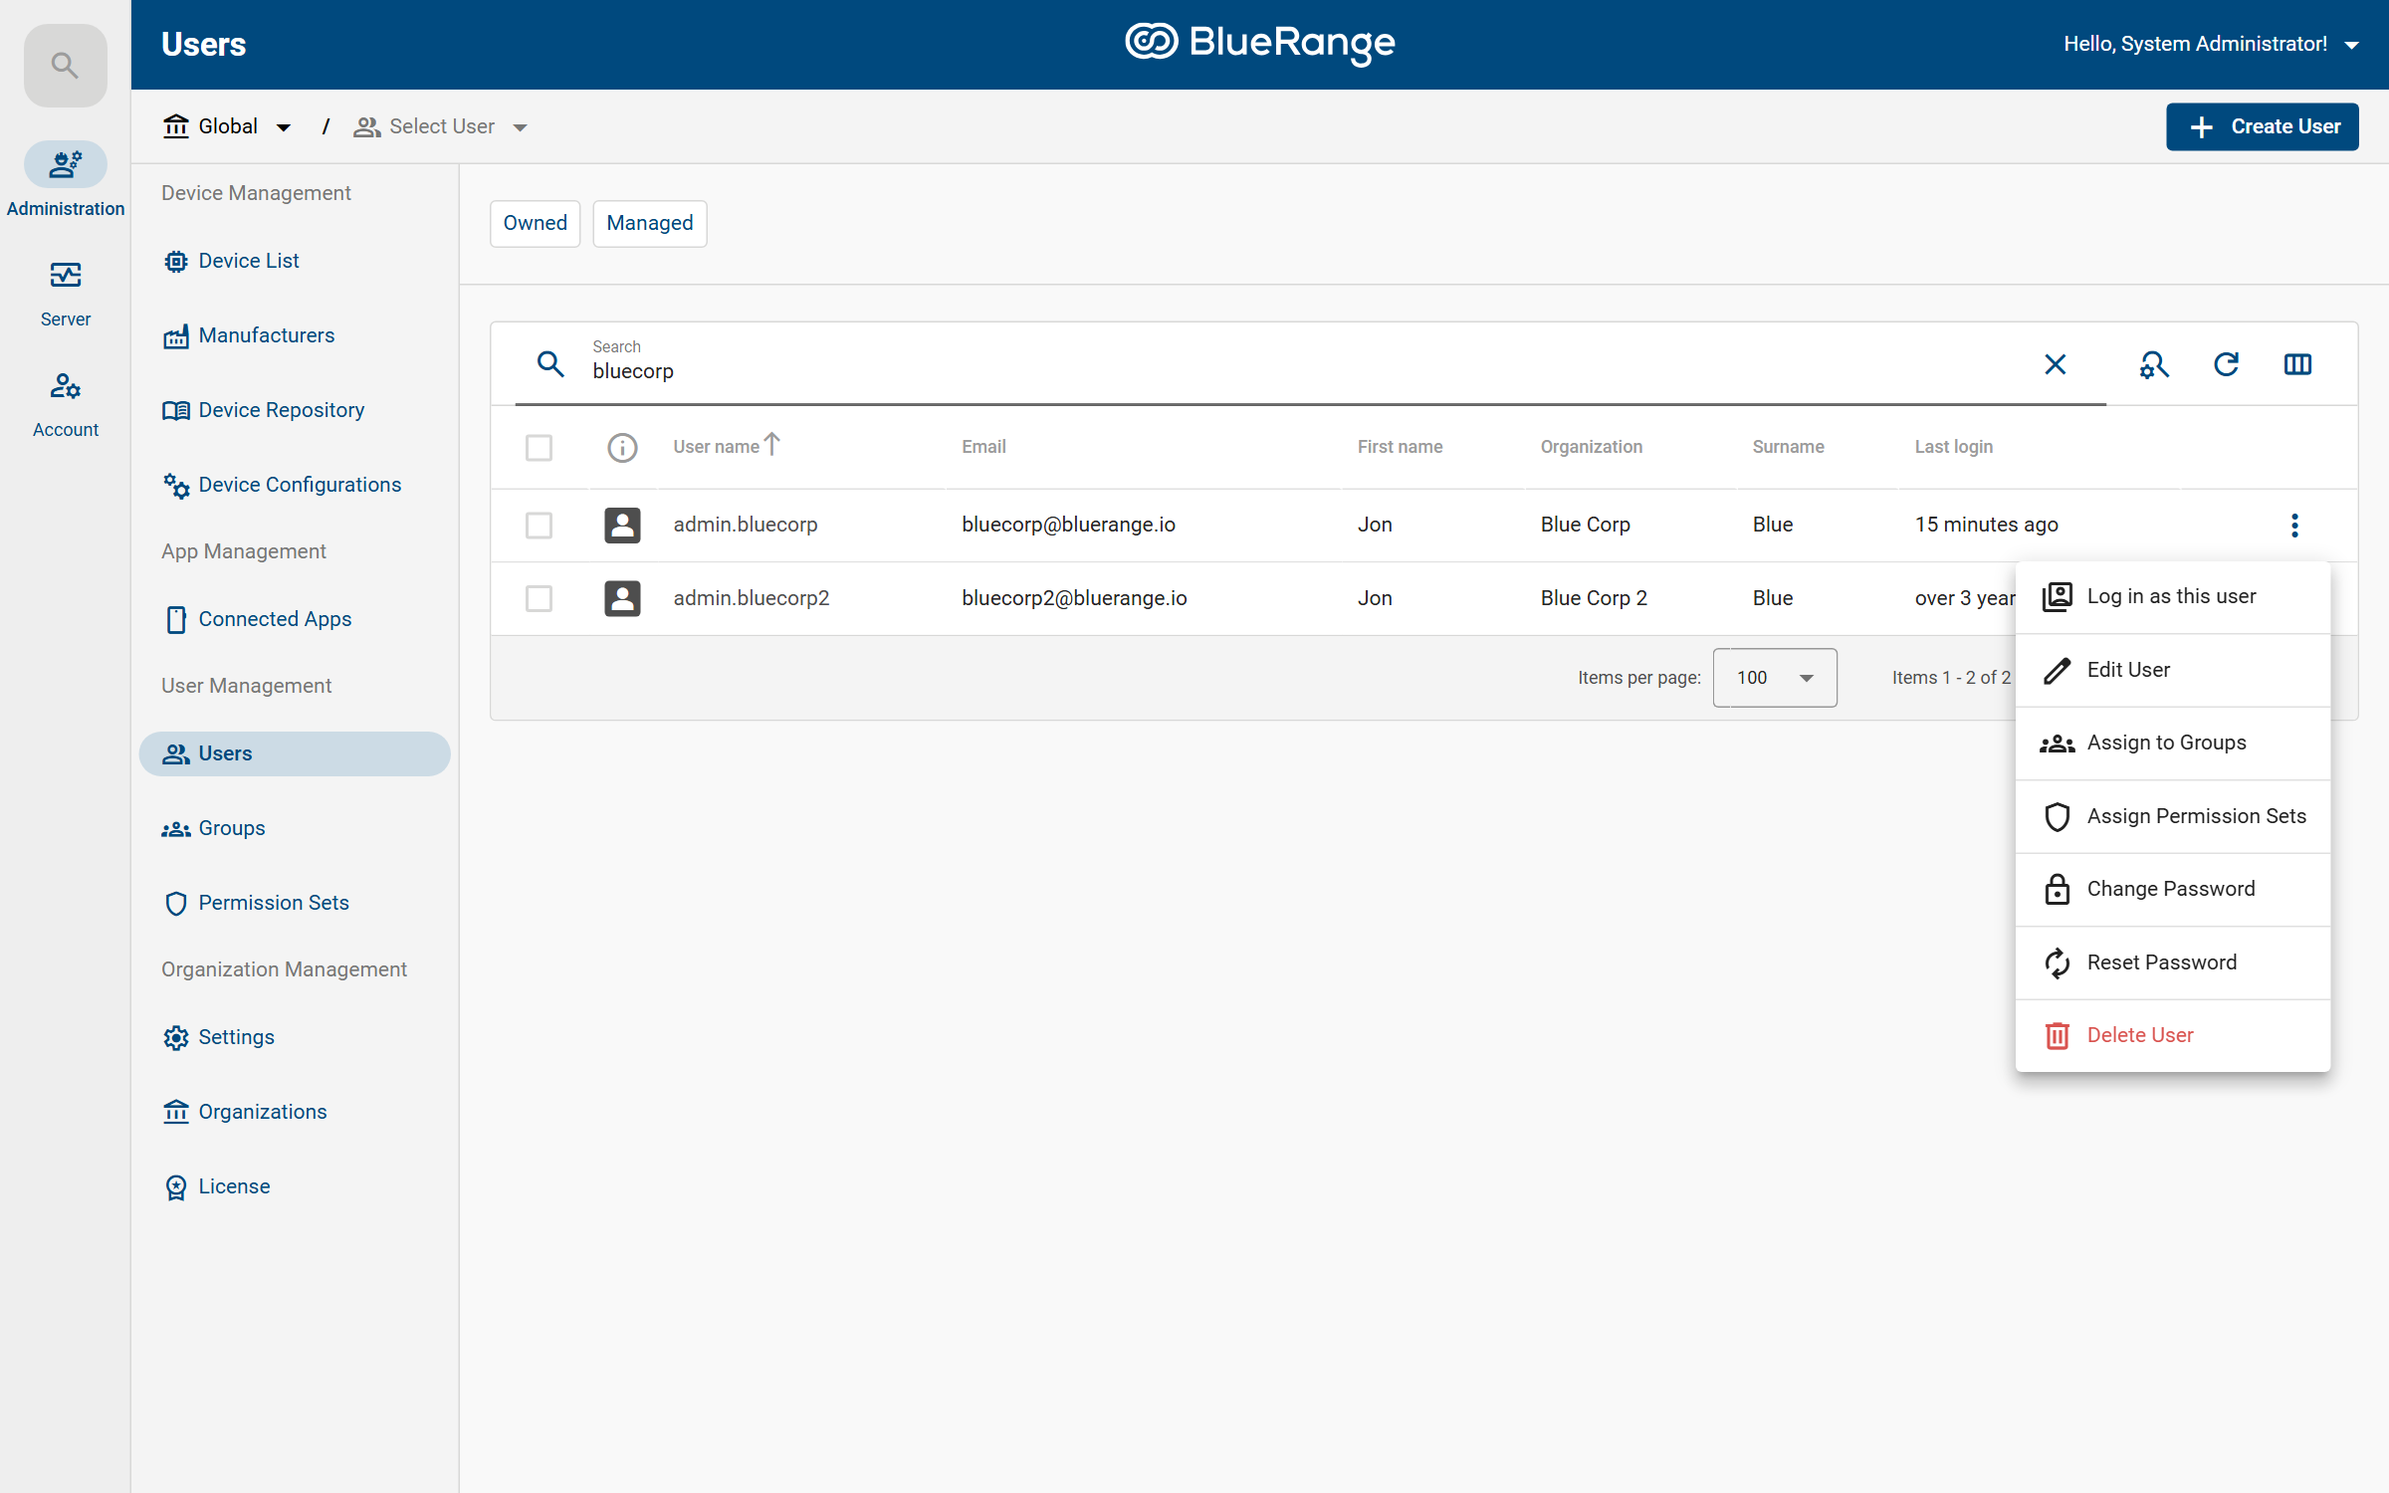Tick the checkbox for admin.bluecorp
The height and width of the screenshot is (1493, 2389).
539,525
